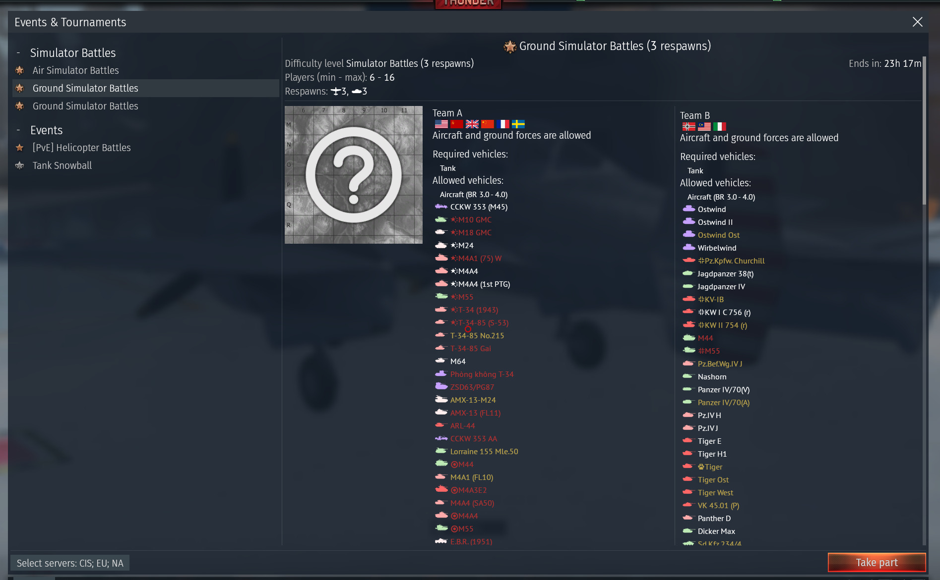Click the Italian flag icon under Team B
This screenshot has width=940, height=580.
pos(719,126)
